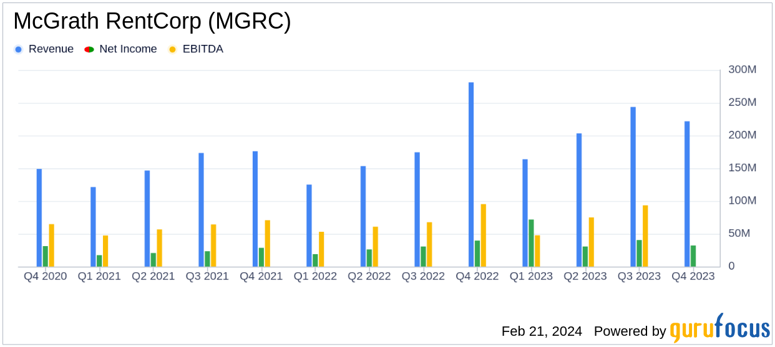This screenshot has height=347, width=775.
Task: Click the yellow EBITDA legend dot
Action: click(x=172, y=49)
